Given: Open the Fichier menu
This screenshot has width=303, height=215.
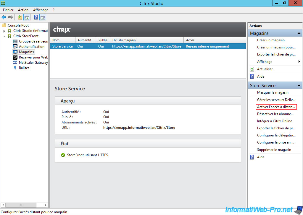Looking at the screenshot, I should pyautogui.click(x=8, y=10).
